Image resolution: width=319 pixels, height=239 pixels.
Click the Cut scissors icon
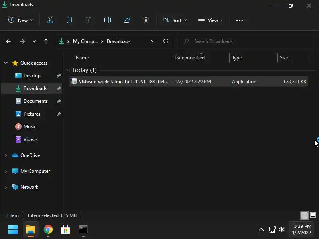pyautogui.click(x=50, y=20)
